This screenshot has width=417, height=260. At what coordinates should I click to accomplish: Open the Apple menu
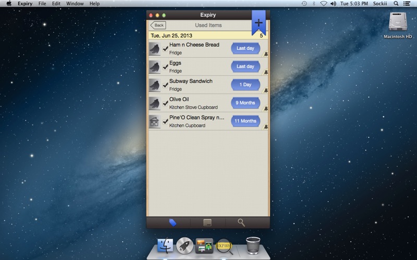(9, 4)
